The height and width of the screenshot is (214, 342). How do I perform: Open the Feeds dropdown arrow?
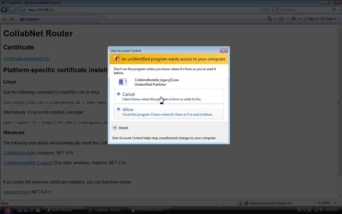point(287,19)
